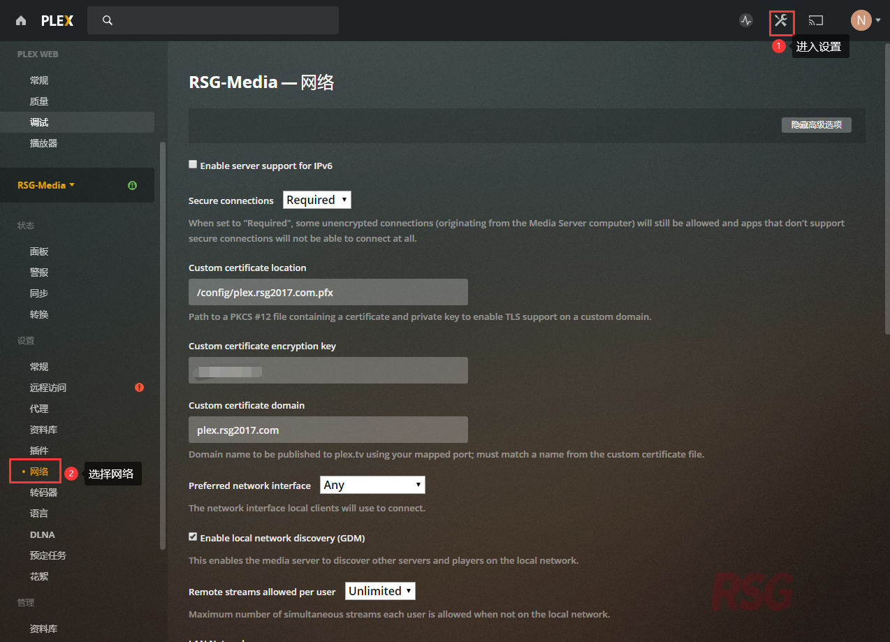
Task: Open the Secure connections dropdown
Action: coord(317,200)
